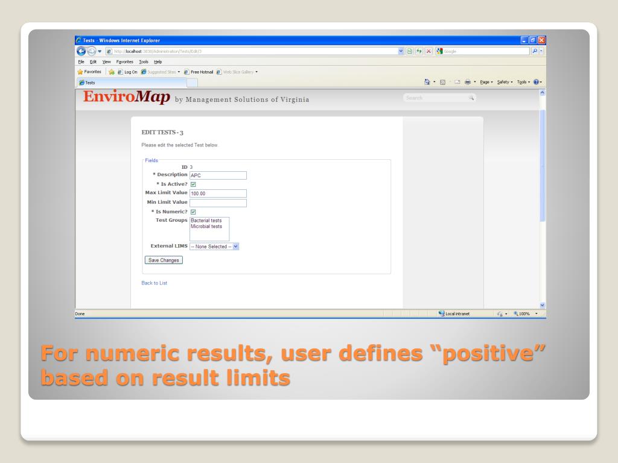Click the magnifier search button
Screen dimensions: 618x463
click(535, 51)
